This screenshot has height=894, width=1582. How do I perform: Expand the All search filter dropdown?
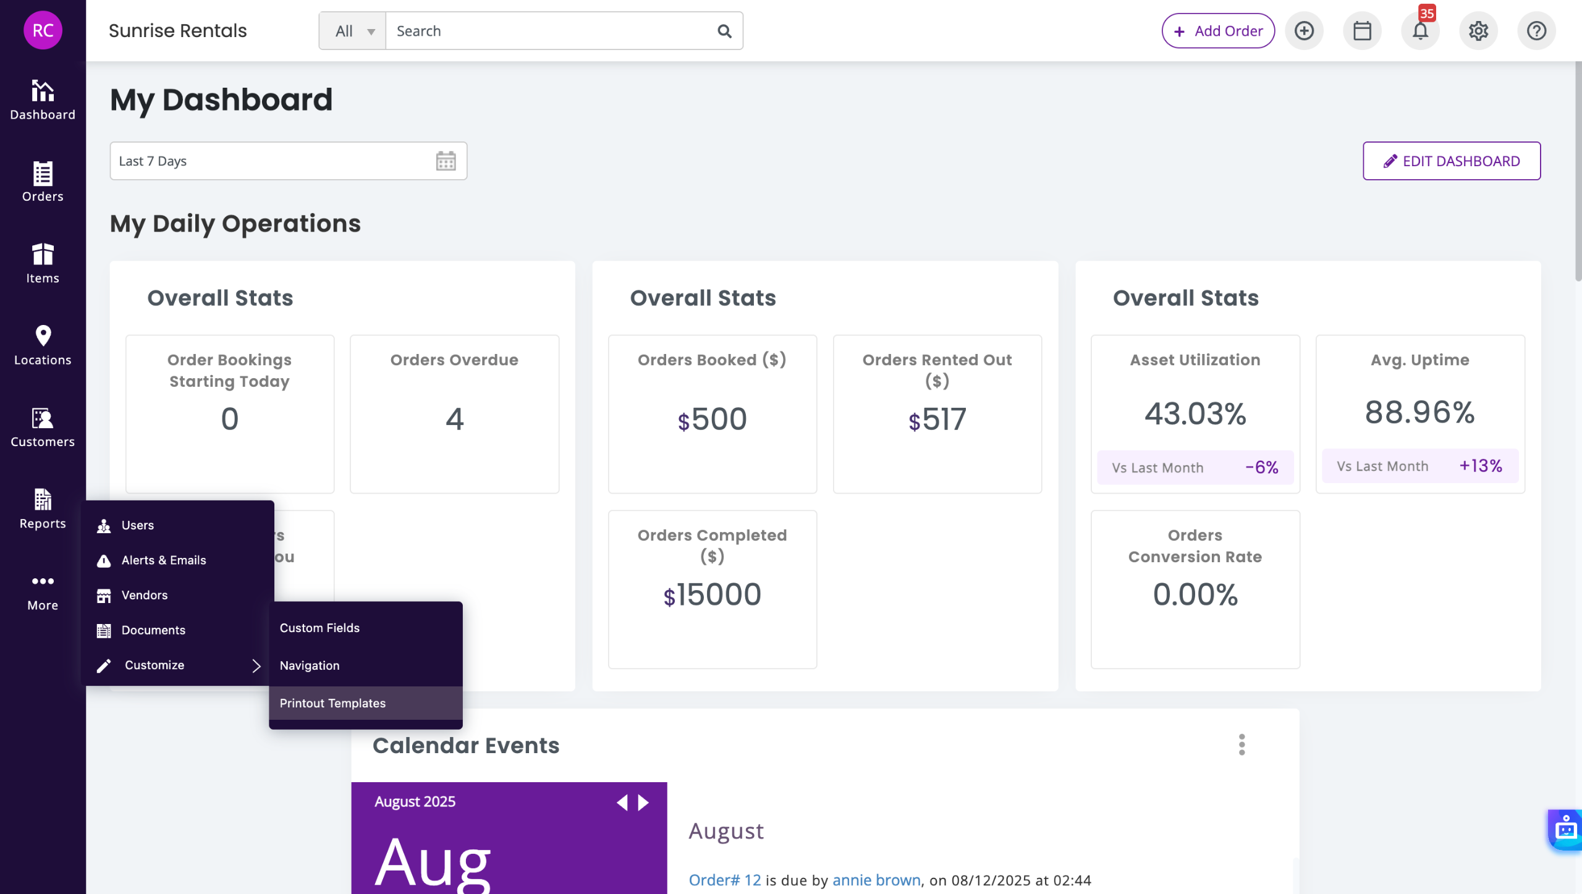[x=353, y=31]
